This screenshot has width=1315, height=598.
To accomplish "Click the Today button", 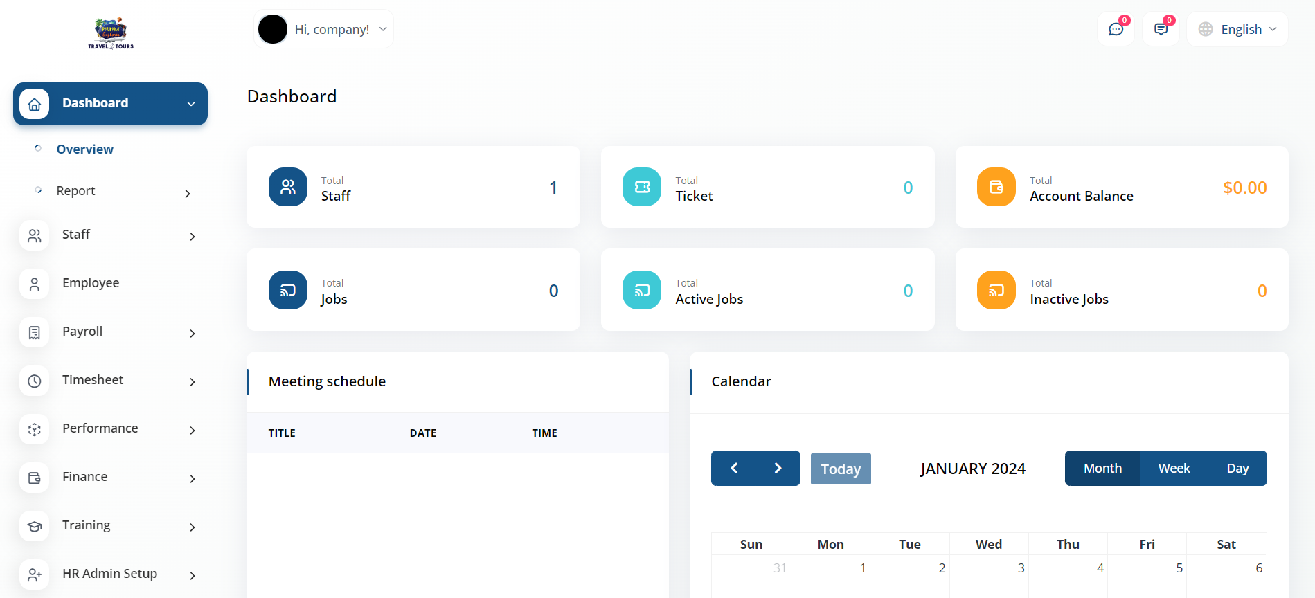I will click(x=841, y=469).
